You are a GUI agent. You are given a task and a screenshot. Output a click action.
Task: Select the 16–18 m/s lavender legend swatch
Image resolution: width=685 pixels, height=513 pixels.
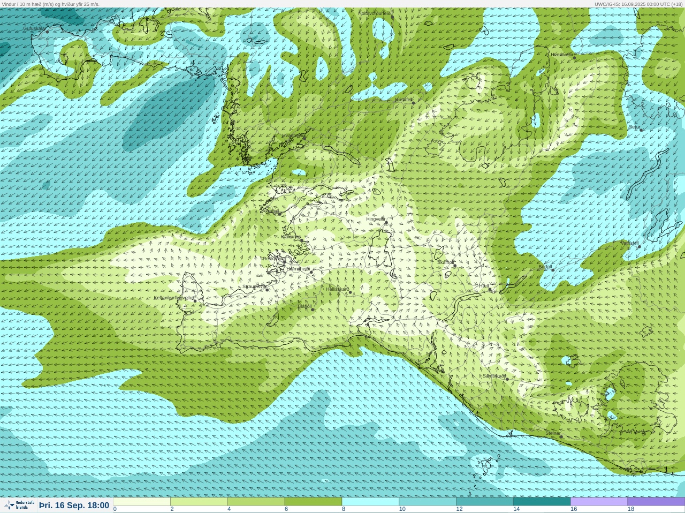coord(599,502)
